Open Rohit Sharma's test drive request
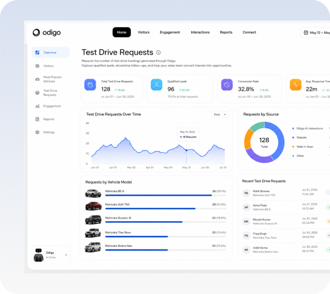330x294 pixels. click(286, 193)
